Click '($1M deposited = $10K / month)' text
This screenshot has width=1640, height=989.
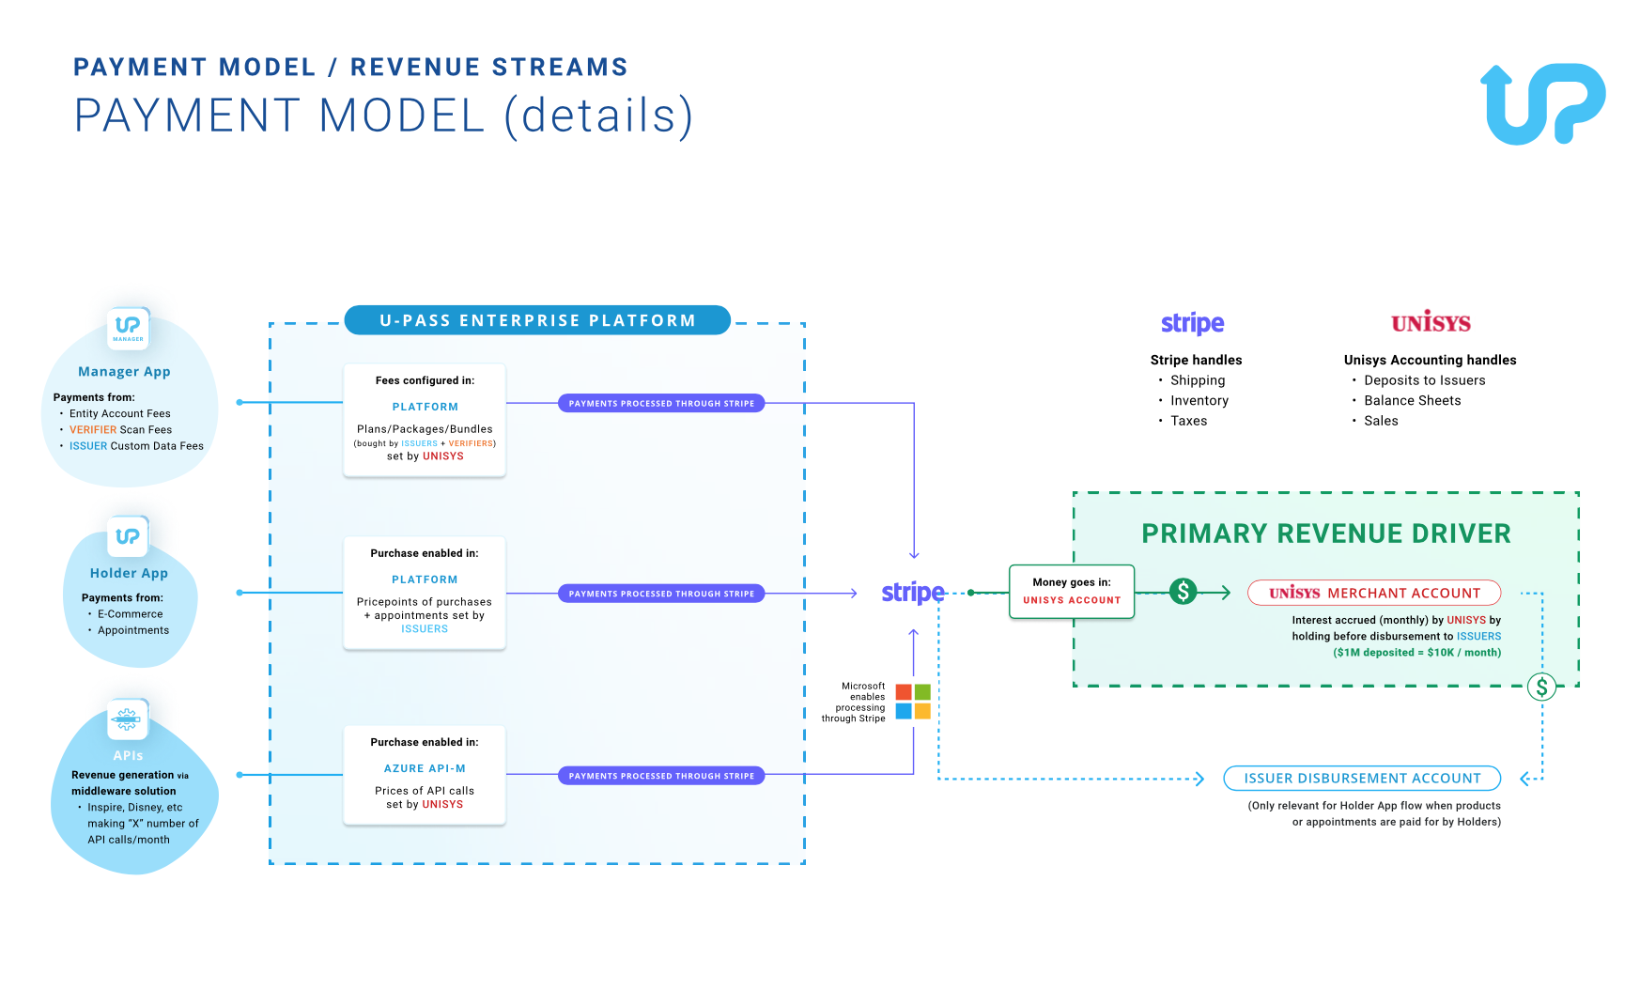(x=1416, y=653)
